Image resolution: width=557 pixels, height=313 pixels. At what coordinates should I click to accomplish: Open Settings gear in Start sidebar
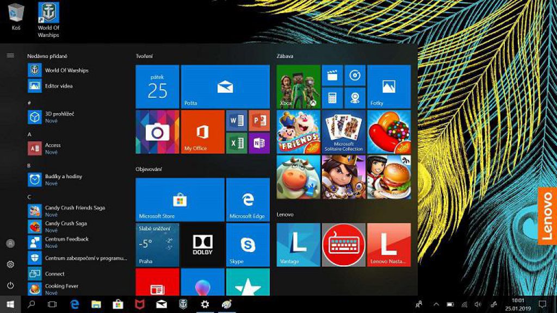(x=10, y=265)
